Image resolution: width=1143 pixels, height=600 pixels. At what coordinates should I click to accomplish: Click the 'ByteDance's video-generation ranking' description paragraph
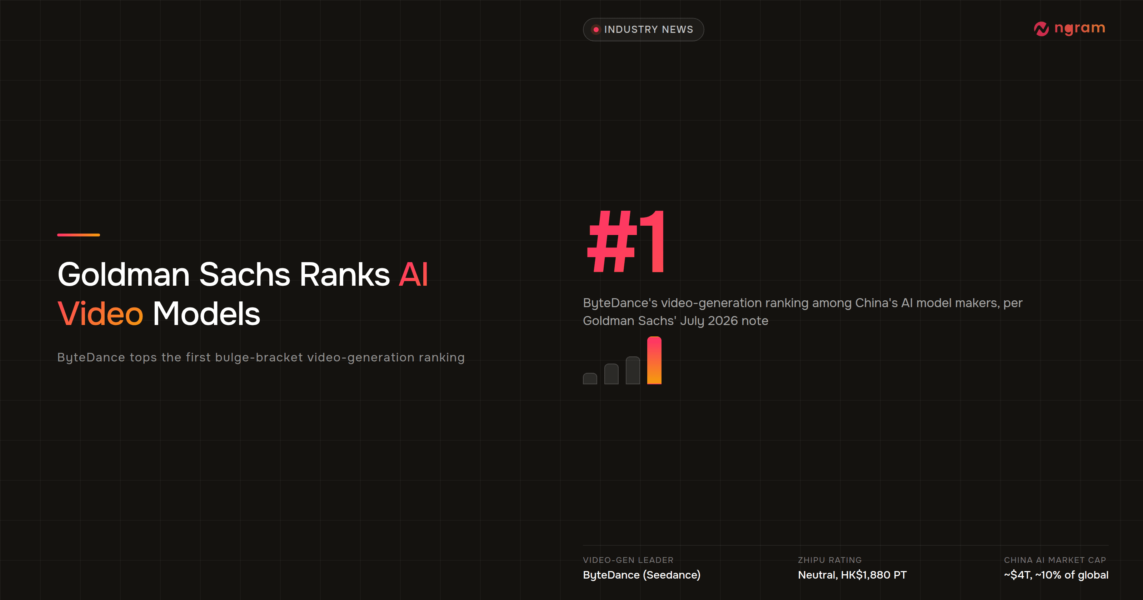pyautogui.click(x=802, y=311)
